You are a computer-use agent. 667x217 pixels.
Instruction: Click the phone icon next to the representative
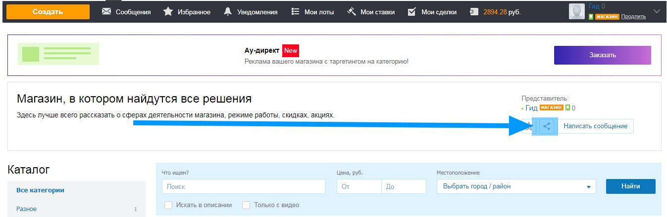pos(567,108)
